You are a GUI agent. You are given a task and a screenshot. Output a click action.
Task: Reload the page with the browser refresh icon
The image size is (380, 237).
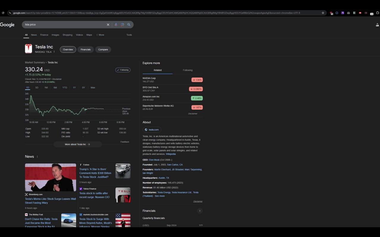(x=3, y=13)
